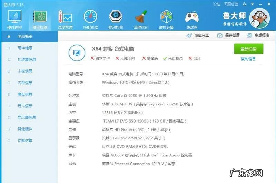The image size is (276, 183).
Task: Click the 无线上网 status indicator
Action: tap(125, 58)
